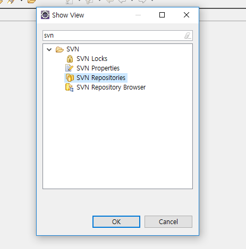Select the SVN folder label
The width and height of the screenshot is (246, 249).
(x=73, y=49)
